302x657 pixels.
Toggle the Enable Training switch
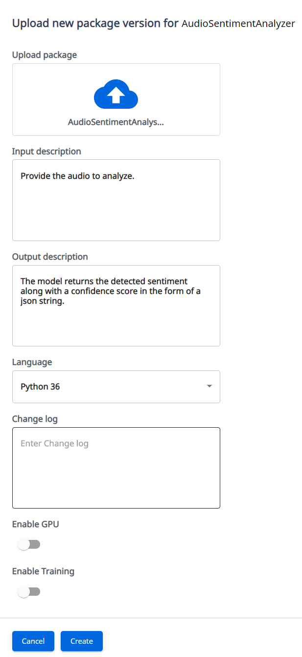[29, 591]
